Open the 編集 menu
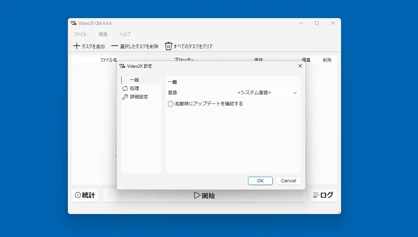The height and width of the screenshot is (237, 418). coord(103,34)
